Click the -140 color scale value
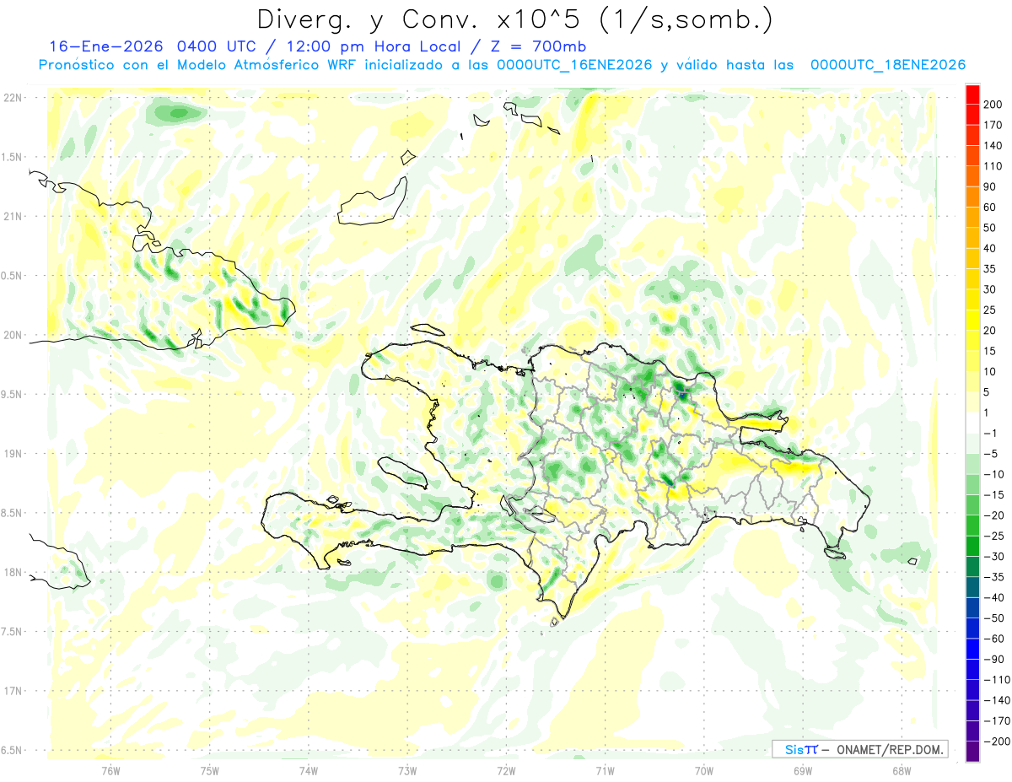 pyautogui.click(x=999, y=700)
